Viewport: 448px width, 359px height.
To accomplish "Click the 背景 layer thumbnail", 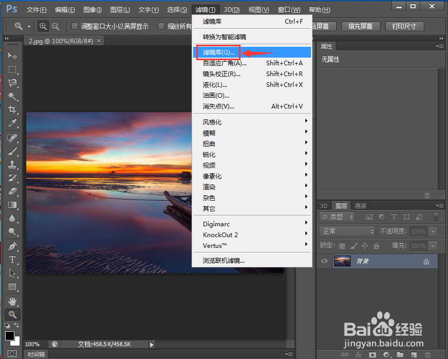I will tap(341, 261).
